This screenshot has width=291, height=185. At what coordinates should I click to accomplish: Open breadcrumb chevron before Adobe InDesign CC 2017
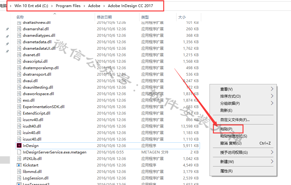(x=104, y=6)
